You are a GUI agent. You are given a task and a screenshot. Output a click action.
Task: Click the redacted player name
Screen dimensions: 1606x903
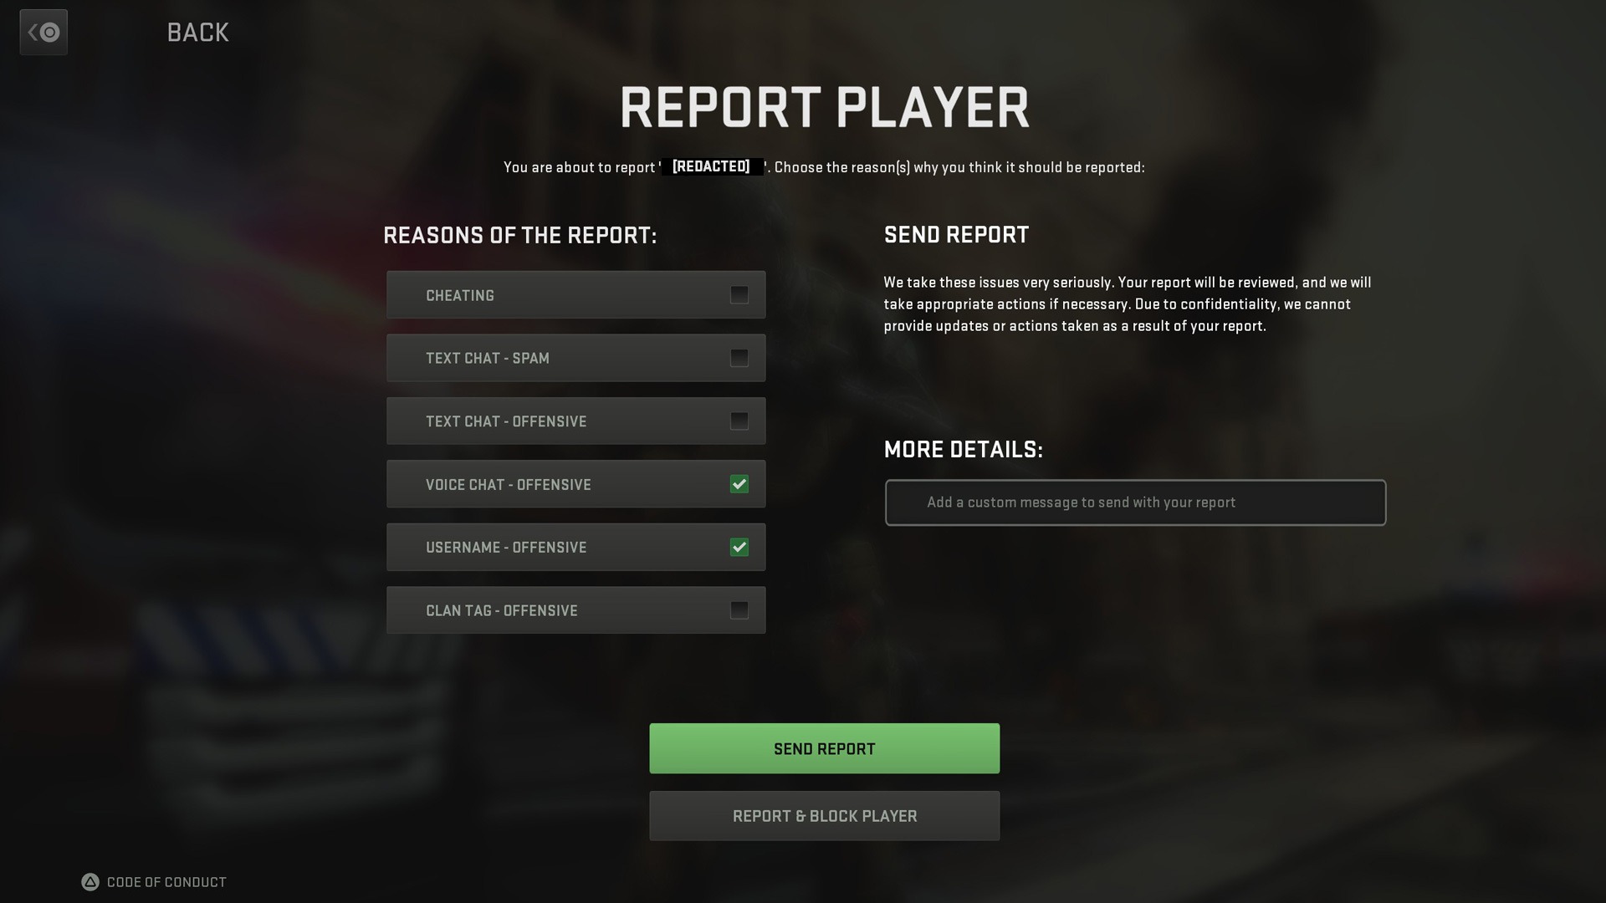[711, 166]
